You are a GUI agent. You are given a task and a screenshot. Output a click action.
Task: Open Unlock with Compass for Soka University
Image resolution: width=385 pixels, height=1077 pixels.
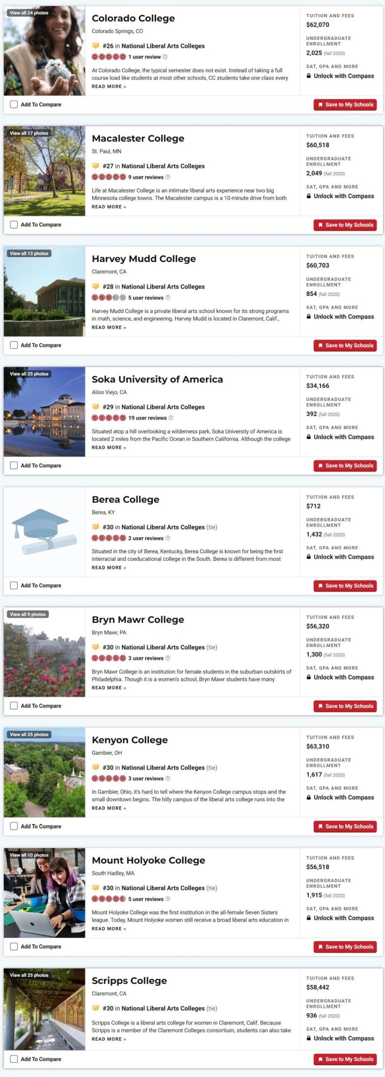click(x=343, y=437)
